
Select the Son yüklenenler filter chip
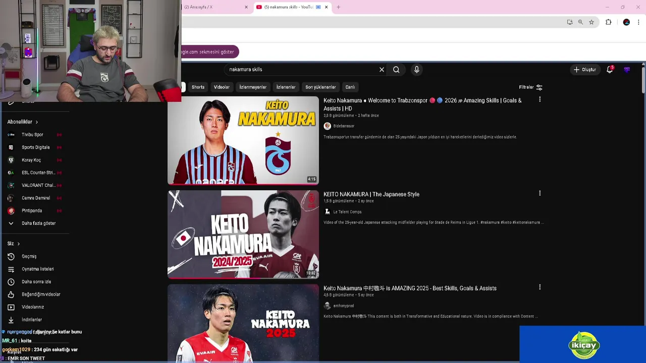pos(320,87)
